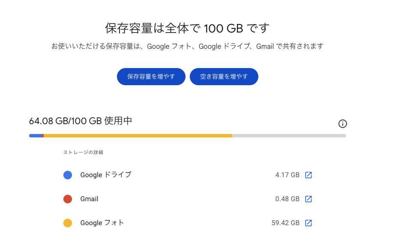
Task: Open Google ドライブ storage external link icon
Action: tap(308, 175)
